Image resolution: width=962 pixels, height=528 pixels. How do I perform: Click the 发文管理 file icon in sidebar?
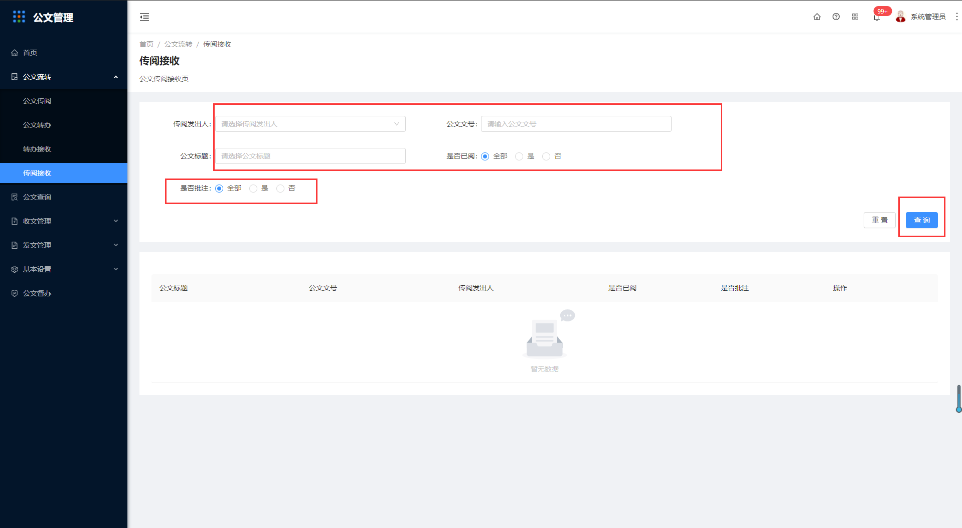point(15,245)
